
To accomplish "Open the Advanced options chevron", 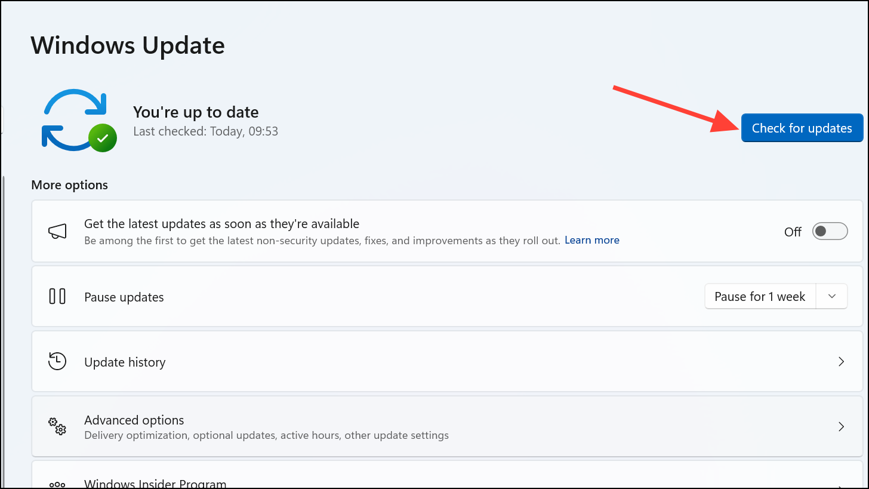I will pyautogui.click(x=841, y=427).
